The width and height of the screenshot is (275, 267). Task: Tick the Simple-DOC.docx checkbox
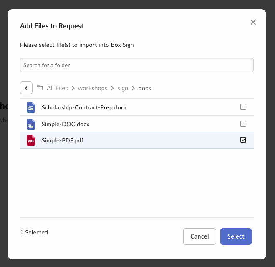(x=243, y=124)
